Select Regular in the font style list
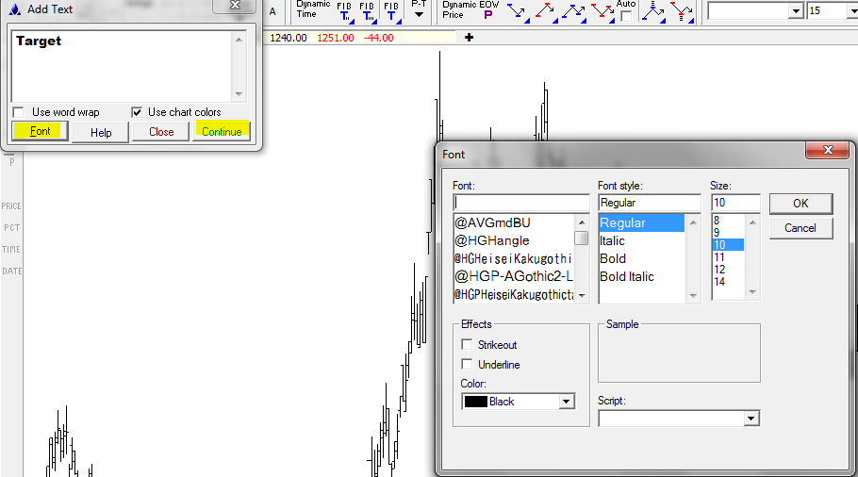Screen dimensions: 858x477 [642, 222]
